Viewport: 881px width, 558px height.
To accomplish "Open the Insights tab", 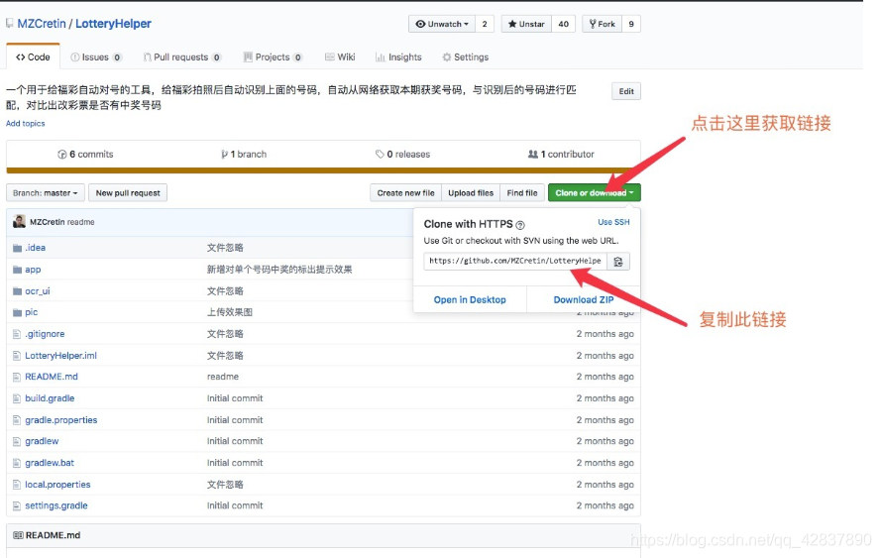I will [x=398, y=57].
